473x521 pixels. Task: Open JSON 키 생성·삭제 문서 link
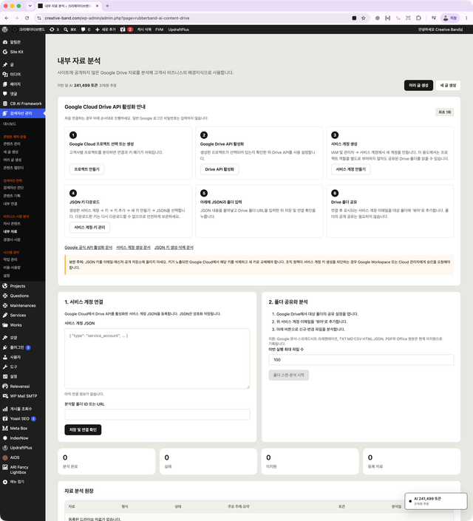point(174,248)
